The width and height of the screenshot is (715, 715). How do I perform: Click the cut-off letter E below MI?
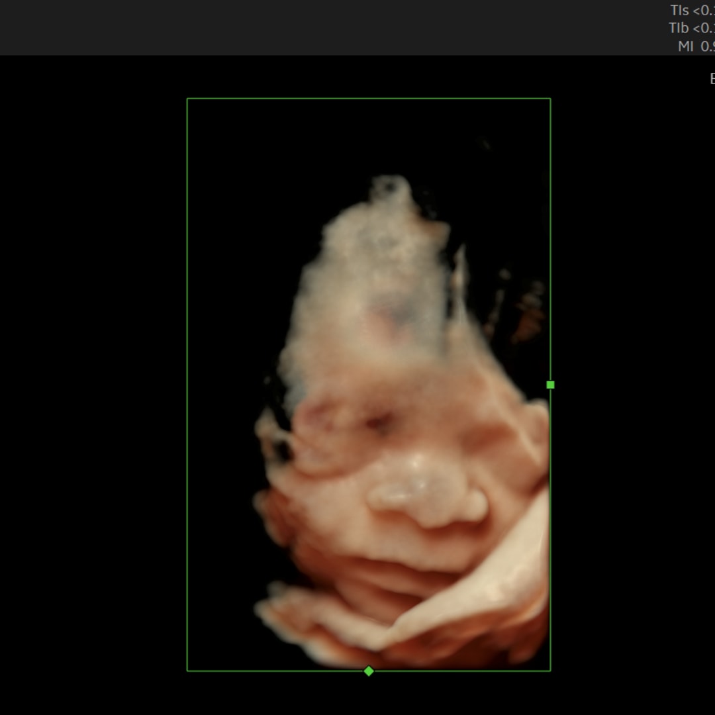tap(712, 78)
